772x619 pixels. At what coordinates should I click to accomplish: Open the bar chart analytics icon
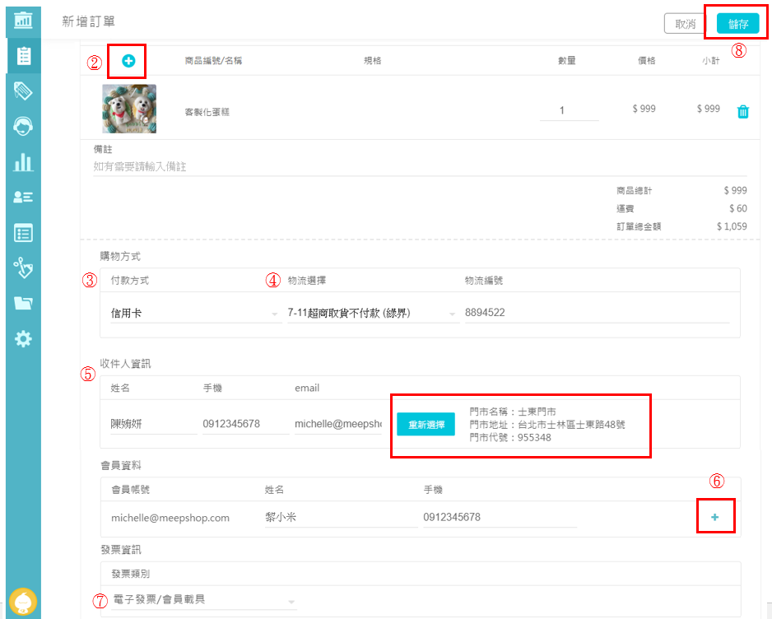pos(23,161)
